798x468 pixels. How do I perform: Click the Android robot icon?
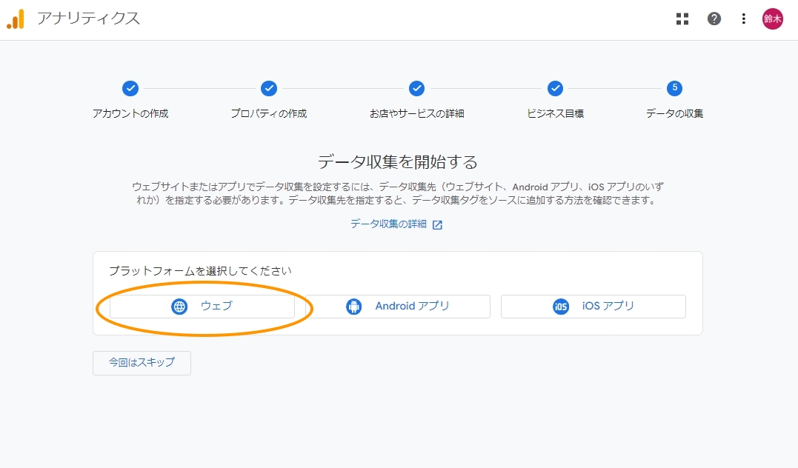pos(354,307)
